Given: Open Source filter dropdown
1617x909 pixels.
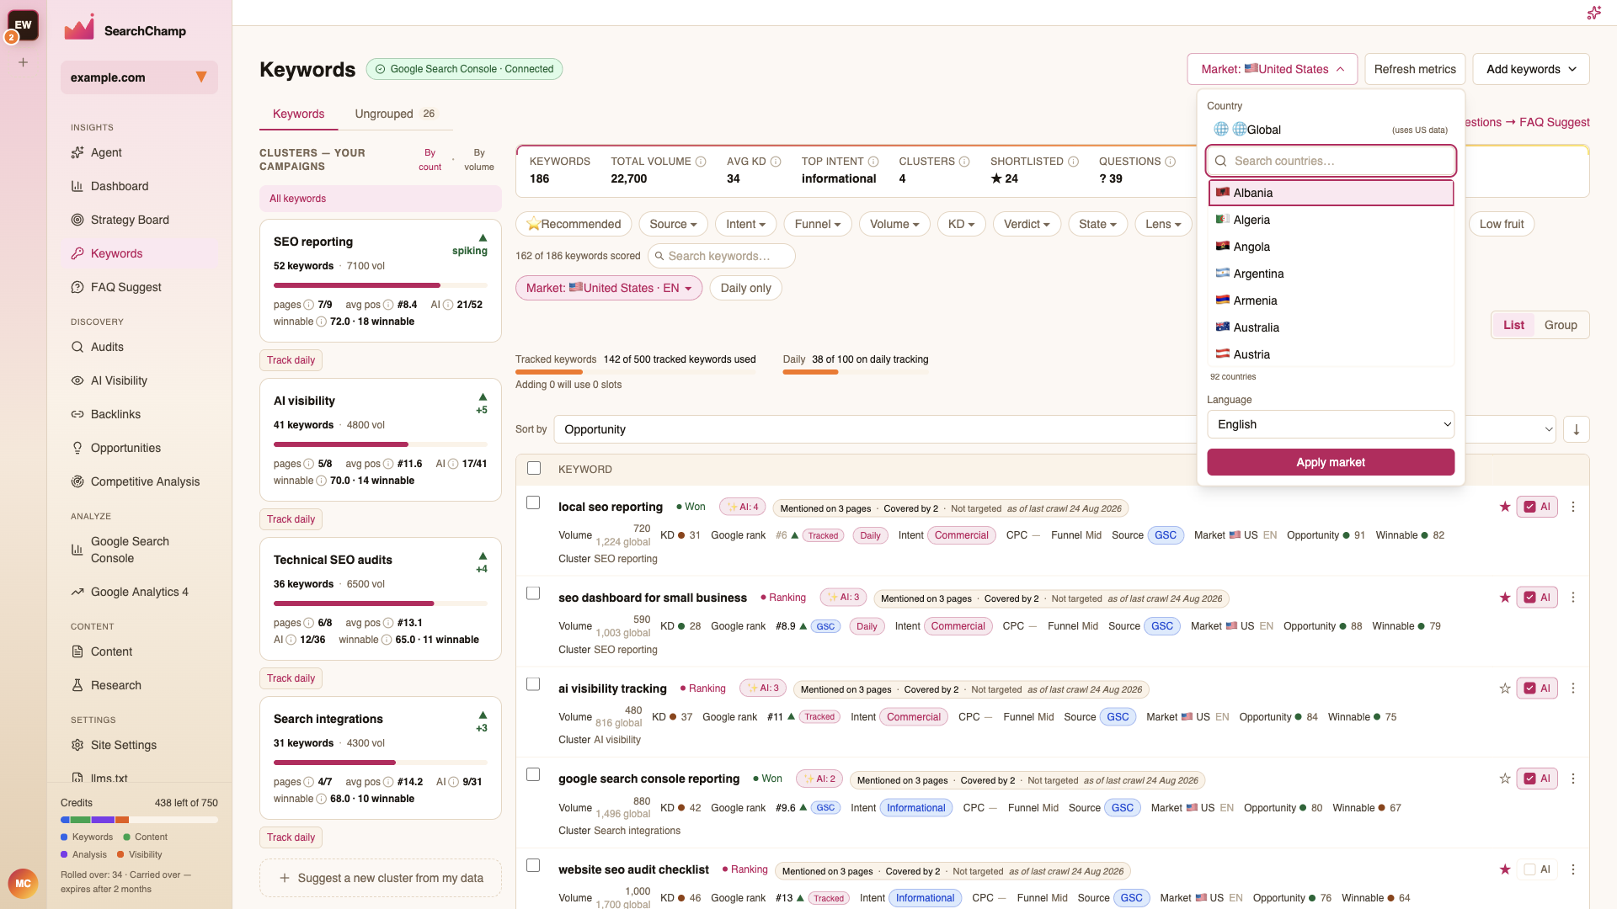Looking at the screenshot, I should coord(673,224).
